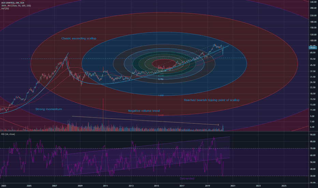
Task: Select the 'Strong momentum' text annotation
Action: pos(49,109)
